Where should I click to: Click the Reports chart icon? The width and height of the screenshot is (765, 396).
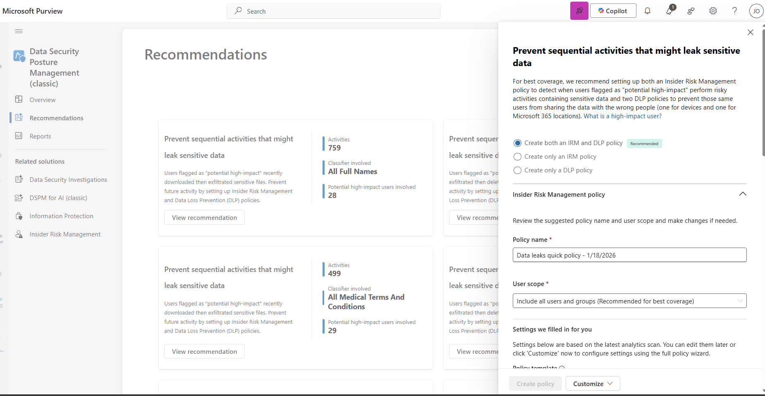(x=19, y=136)
